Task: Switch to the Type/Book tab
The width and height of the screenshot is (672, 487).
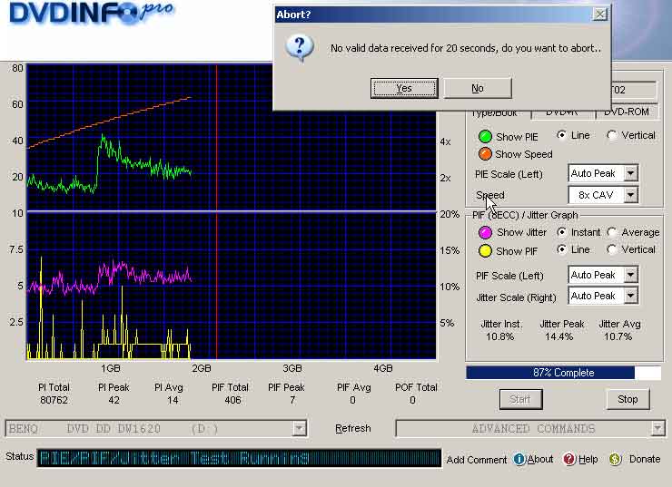Action: tap(495, 112)
